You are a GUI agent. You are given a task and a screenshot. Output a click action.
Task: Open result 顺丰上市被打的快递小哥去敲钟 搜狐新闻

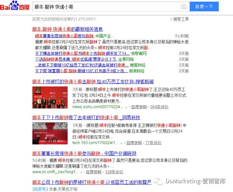click(93, 82)
